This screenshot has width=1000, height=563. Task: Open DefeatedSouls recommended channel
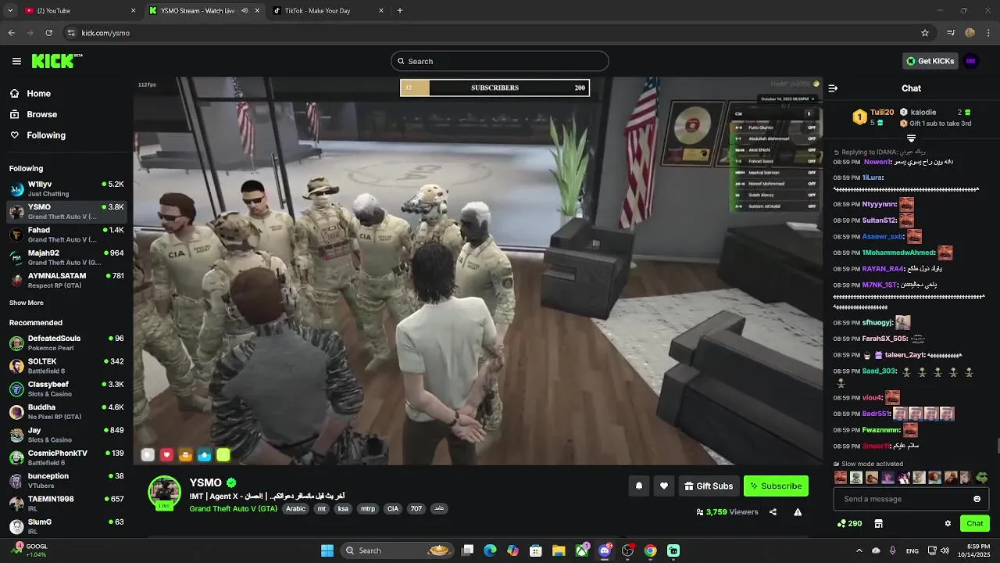[x=66, y=342]
